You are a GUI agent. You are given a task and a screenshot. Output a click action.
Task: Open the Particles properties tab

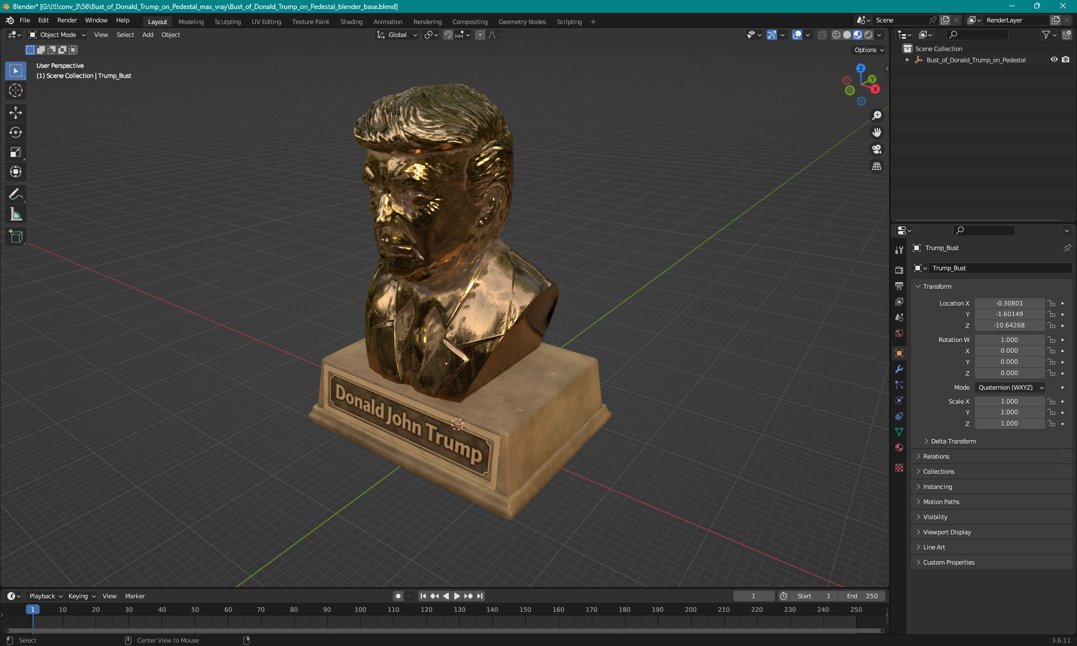pos(899,385)
